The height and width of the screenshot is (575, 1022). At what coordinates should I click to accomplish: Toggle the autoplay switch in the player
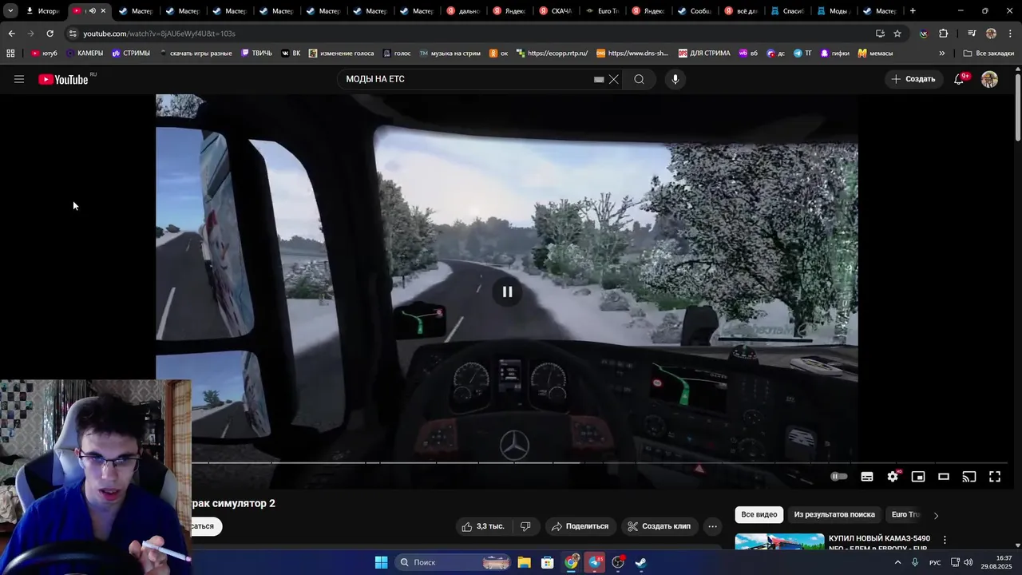pos(838,477)
